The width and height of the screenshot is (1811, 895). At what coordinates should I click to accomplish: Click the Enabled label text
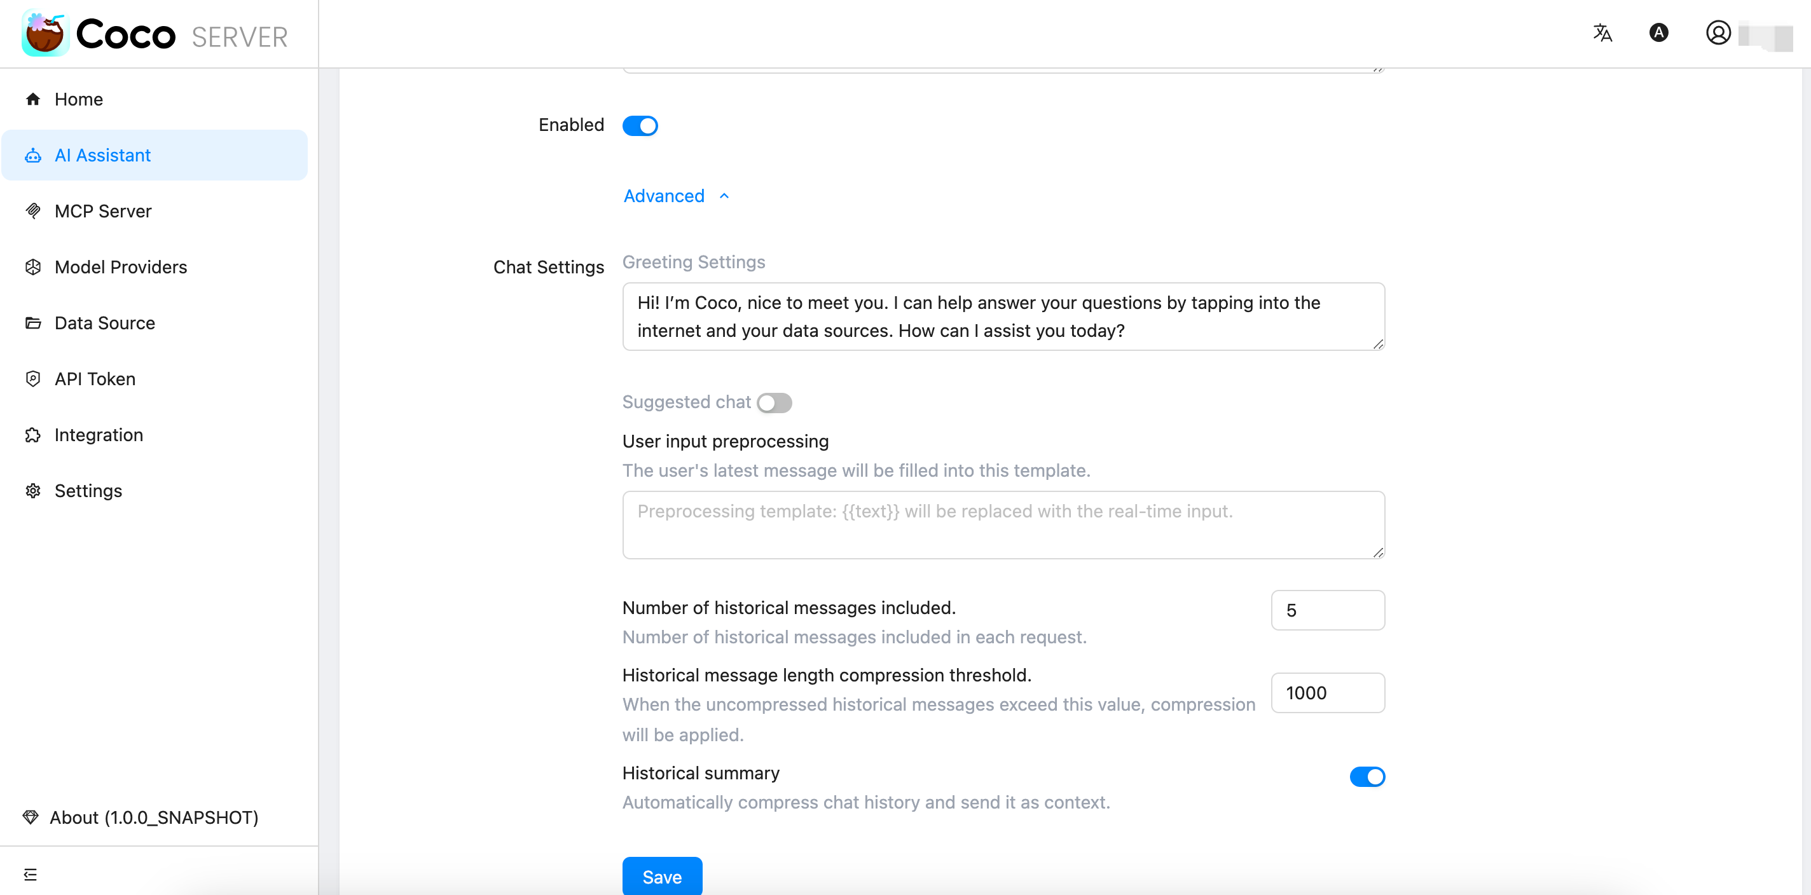[x=571, y=125]
